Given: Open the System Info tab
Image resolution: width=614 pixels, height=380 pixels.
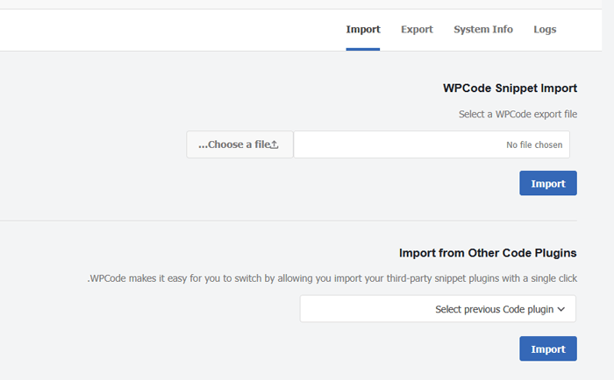Looking at the screenshot, I should (x=483, y=30).
